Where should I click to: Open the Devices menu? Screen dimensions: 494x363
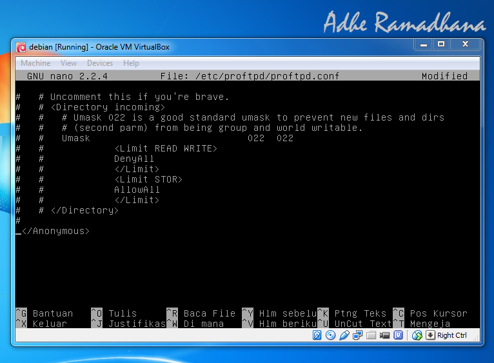pos(100,63)
